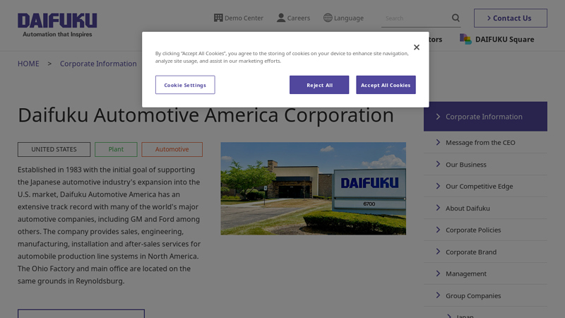565x318 pixels.
Task: Accept all cookies
Action: 386,85
